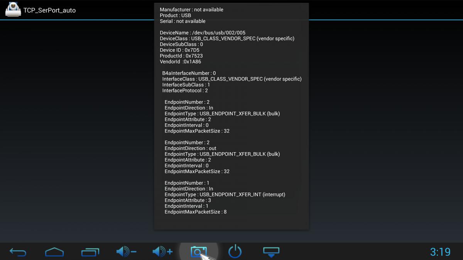
Task: Tap the DeviceName /dev/bus/usb/002/005 line
Action: tap(203, 33)
